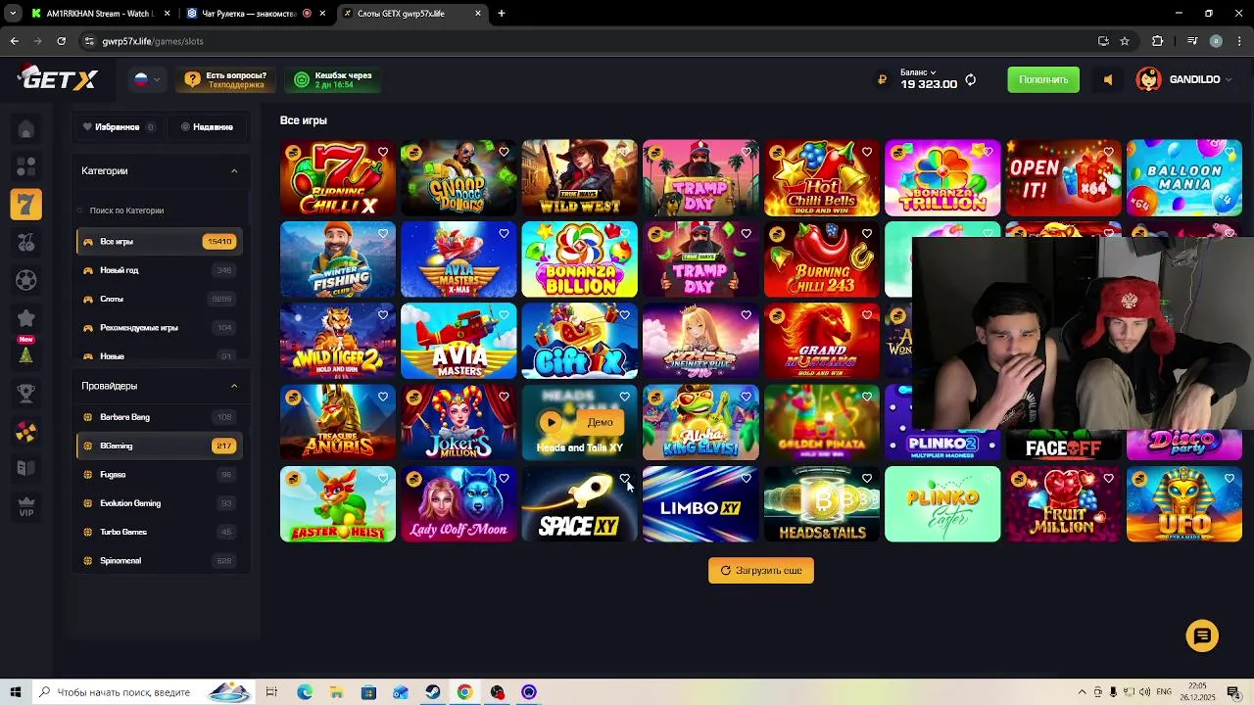Open the language flag dropdown

pyautogui.click(x=147, y=79)
